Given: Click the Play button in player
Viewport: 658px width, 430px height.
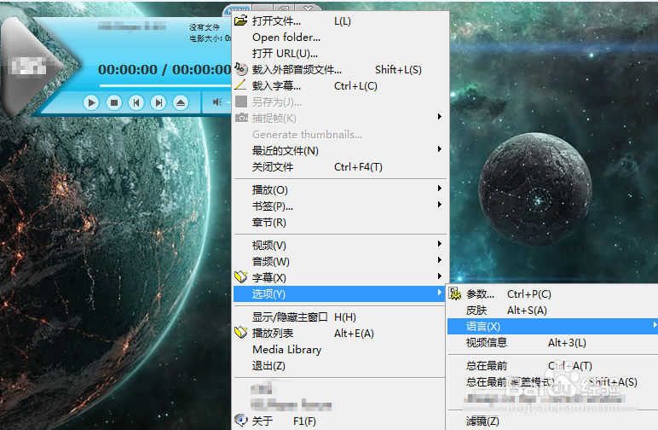Looking at the screenshot, I should [x=91, y=102].
